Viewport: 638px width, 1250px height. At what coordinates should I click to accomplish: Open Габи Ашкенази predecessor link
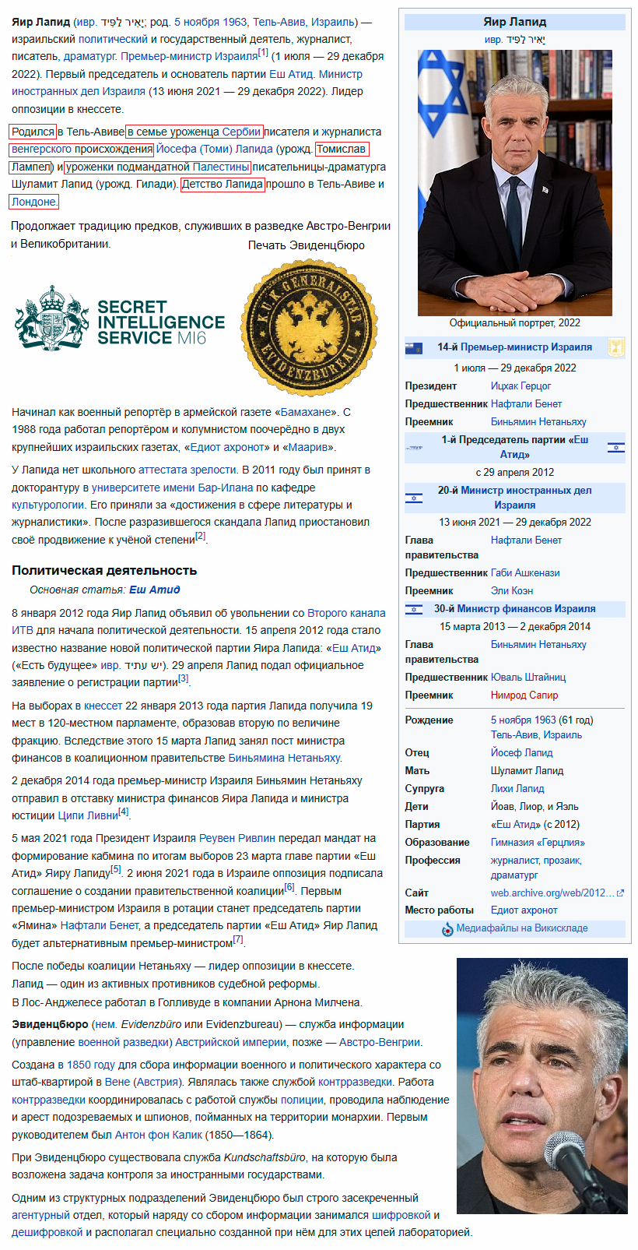pos(525,572)
